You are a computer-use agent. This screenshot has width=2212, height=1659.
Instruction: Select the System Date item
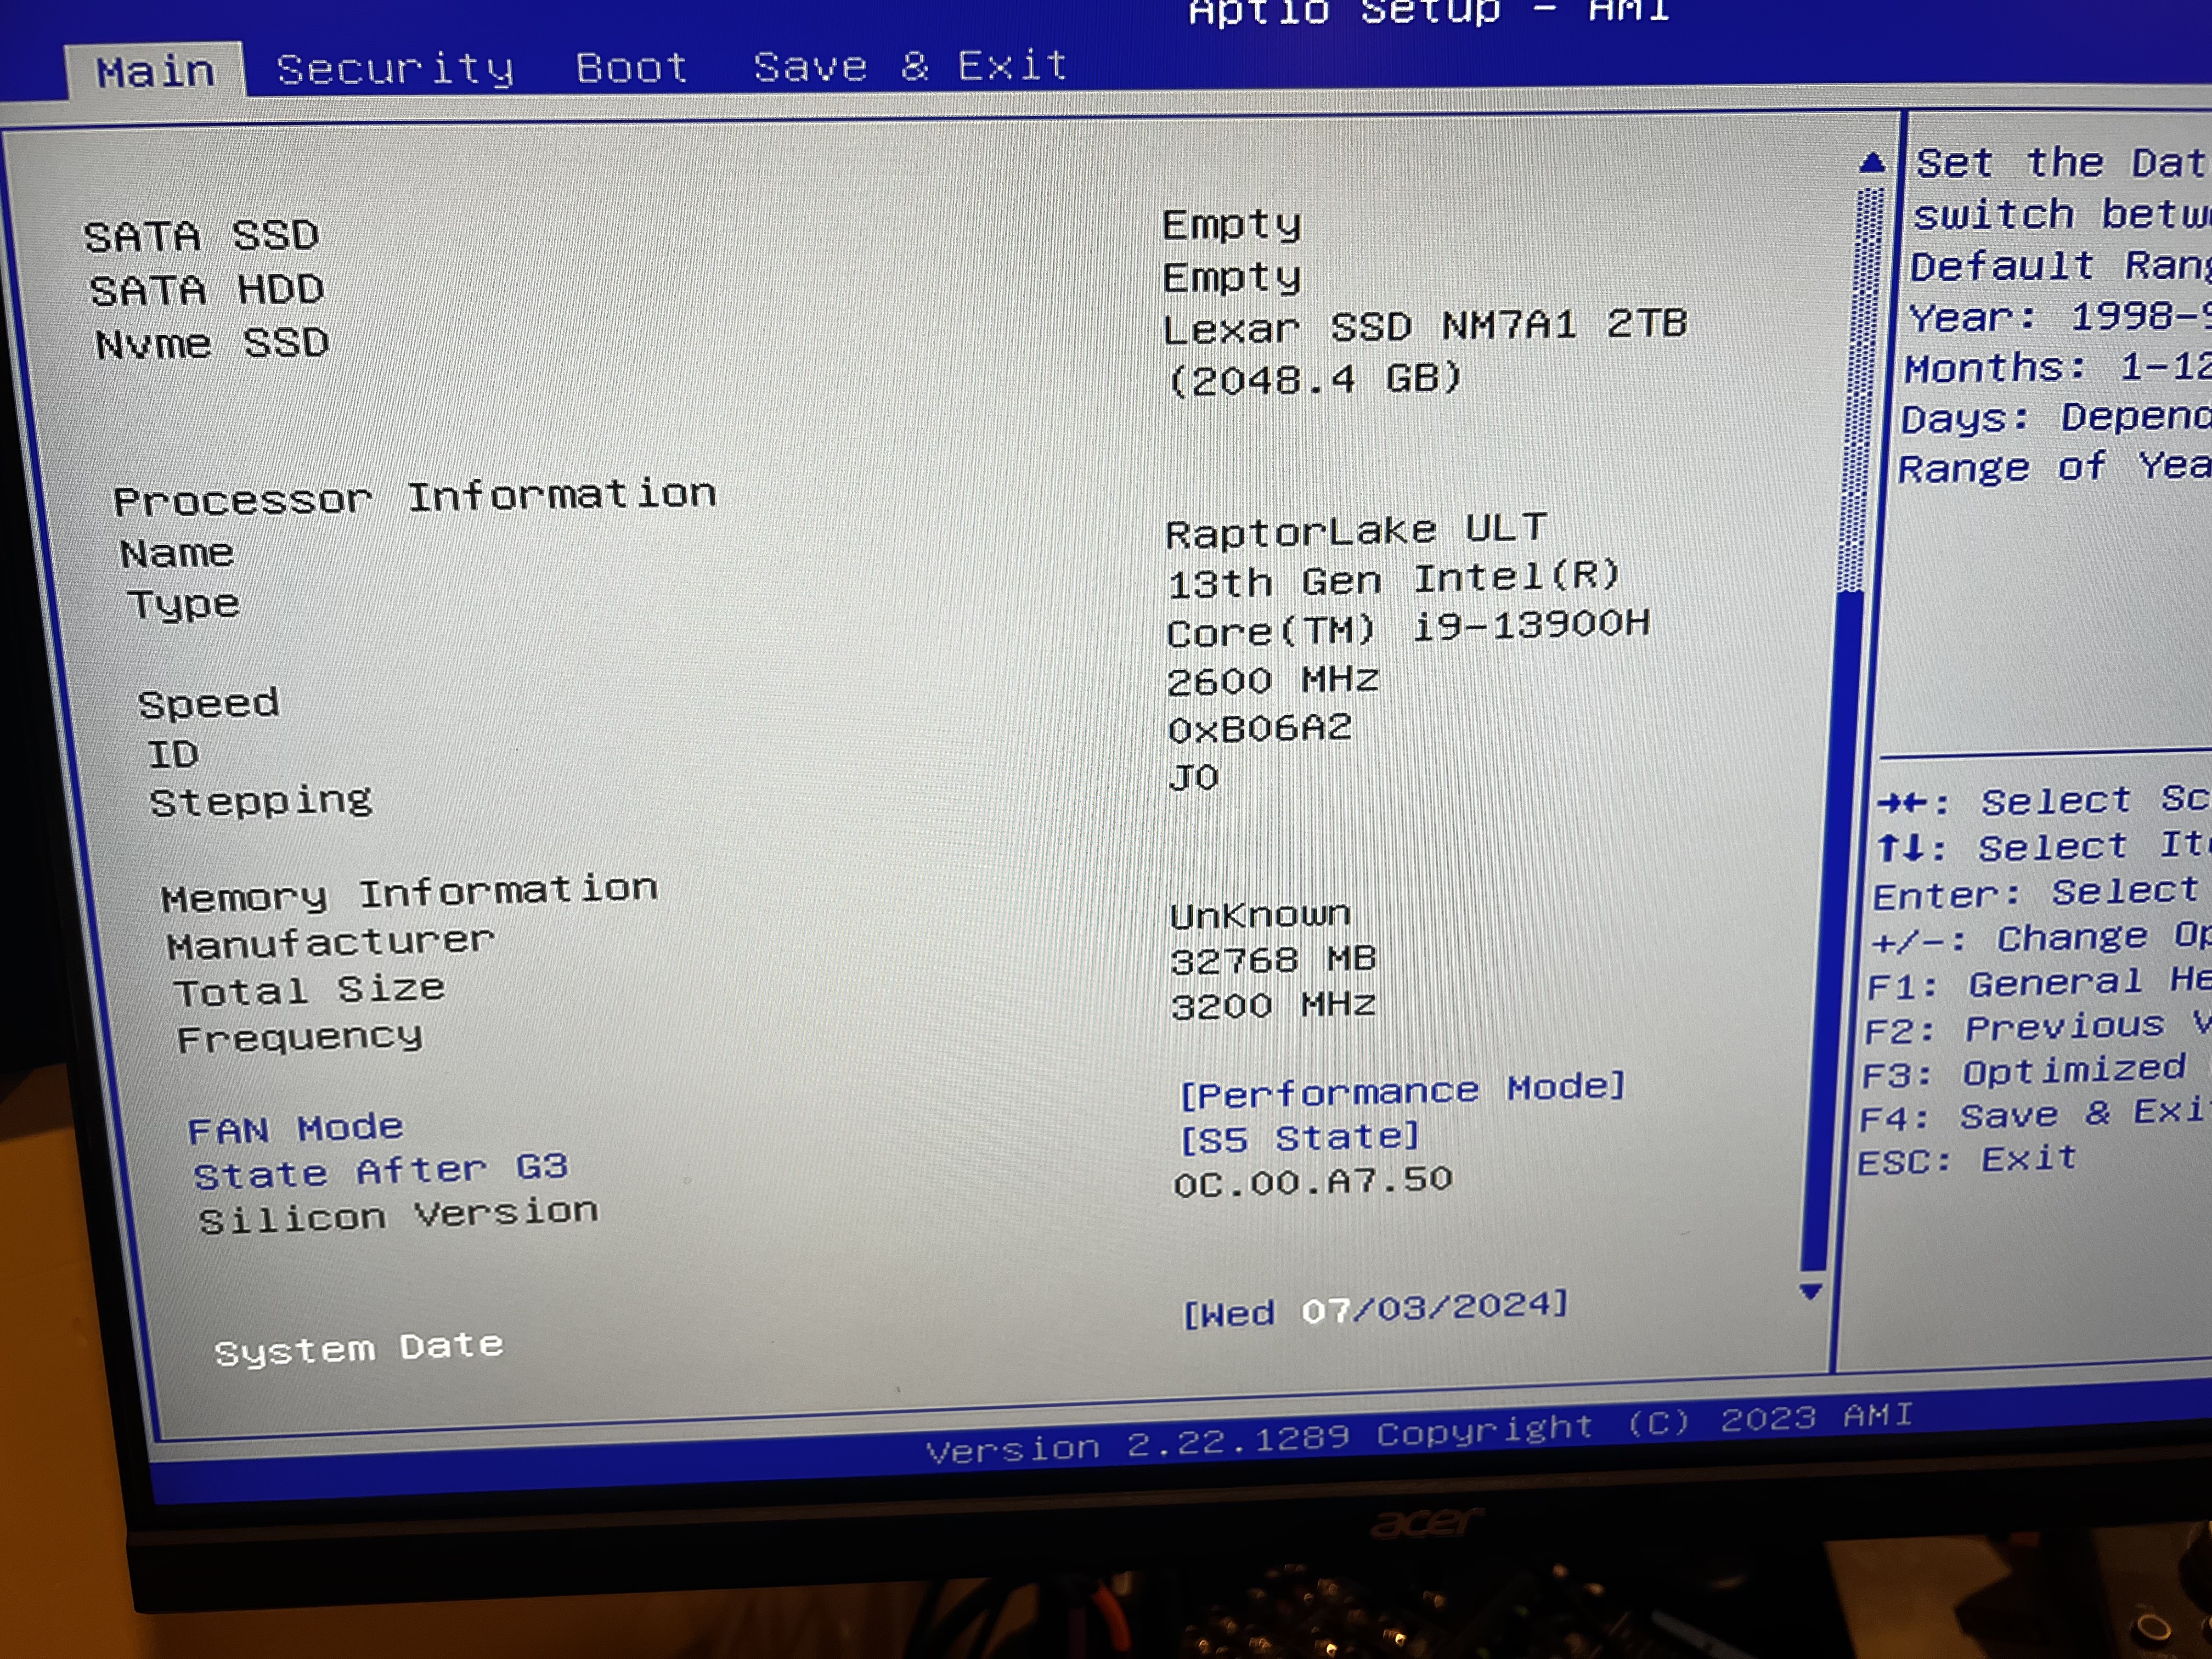pos(358,1349)
